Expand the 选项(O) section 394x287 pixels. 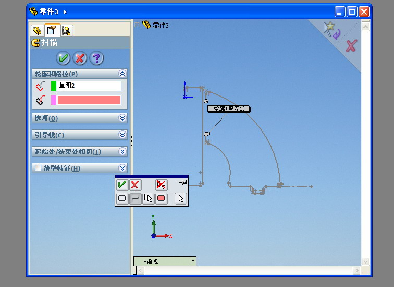pyautogui.click(x=122, y=118)
